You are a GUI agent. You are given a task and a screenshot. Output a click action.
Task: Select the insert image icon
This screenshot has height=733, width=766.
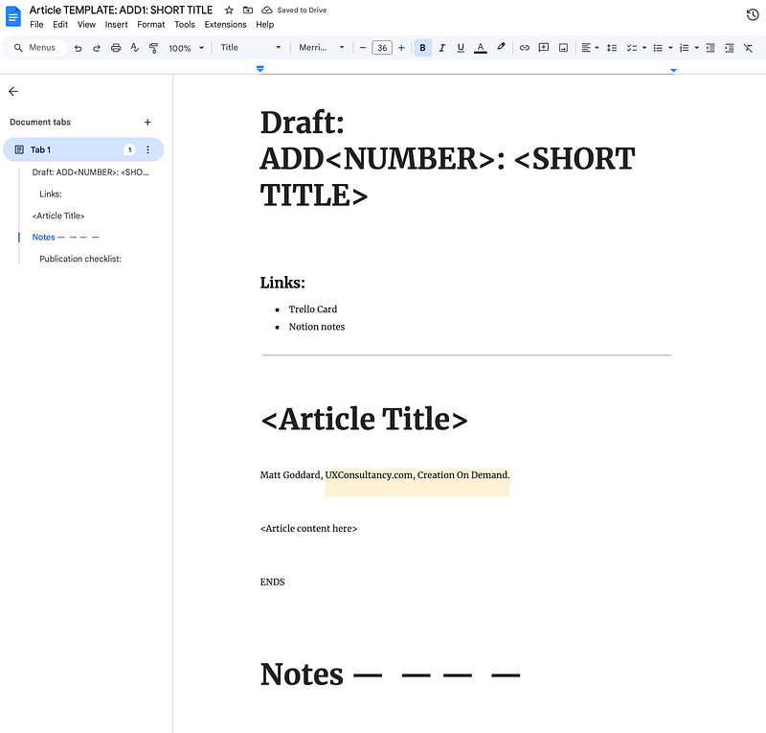[x=563, y=47]
